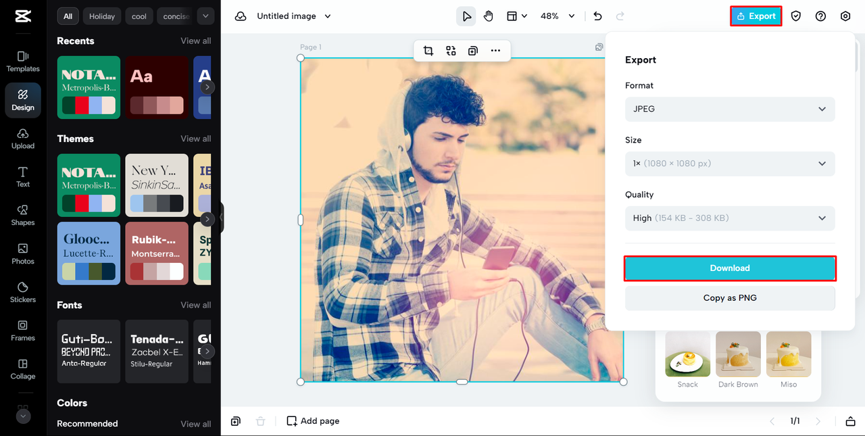Open the Design sidebar panel
This screenshot has width=865, height=436.
(x=23, y=100)
